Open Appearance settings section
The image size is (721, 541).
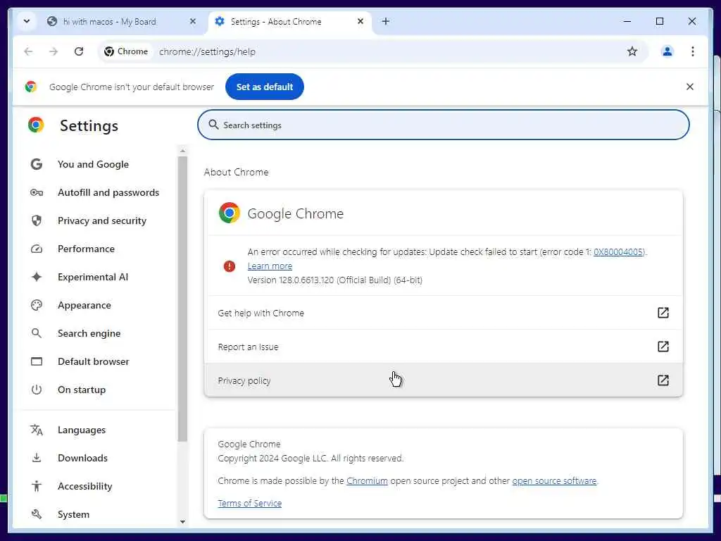pos(84,305)
